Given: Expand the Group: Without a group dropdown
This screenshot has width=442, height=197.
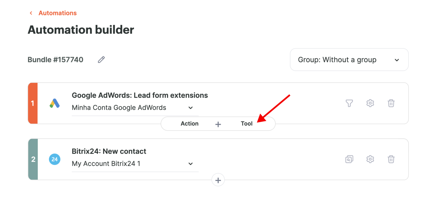Looking at the screenshot, I should (x=349, y=60).
